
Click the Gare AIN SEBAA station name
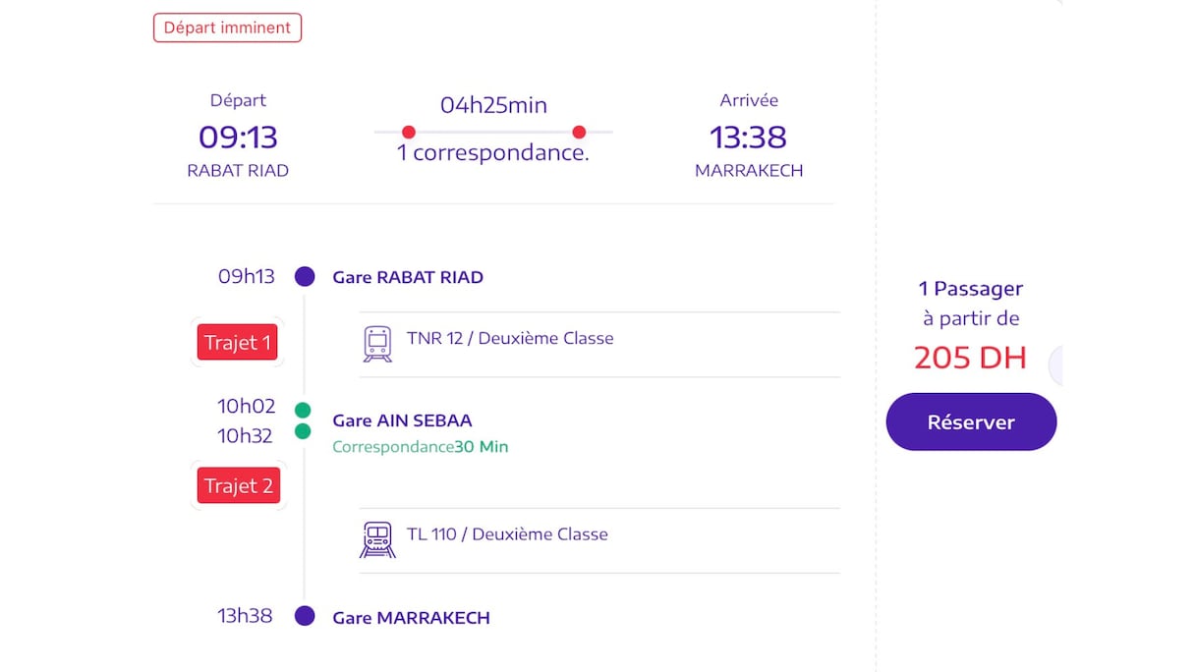pyautogui.click(x=402, y=420)
